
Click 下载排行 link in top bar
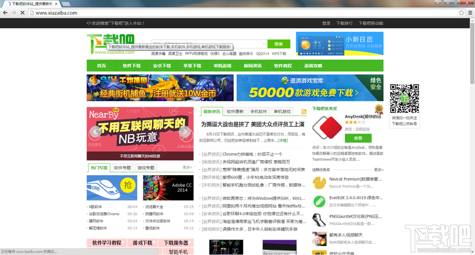tap(344, 23)
